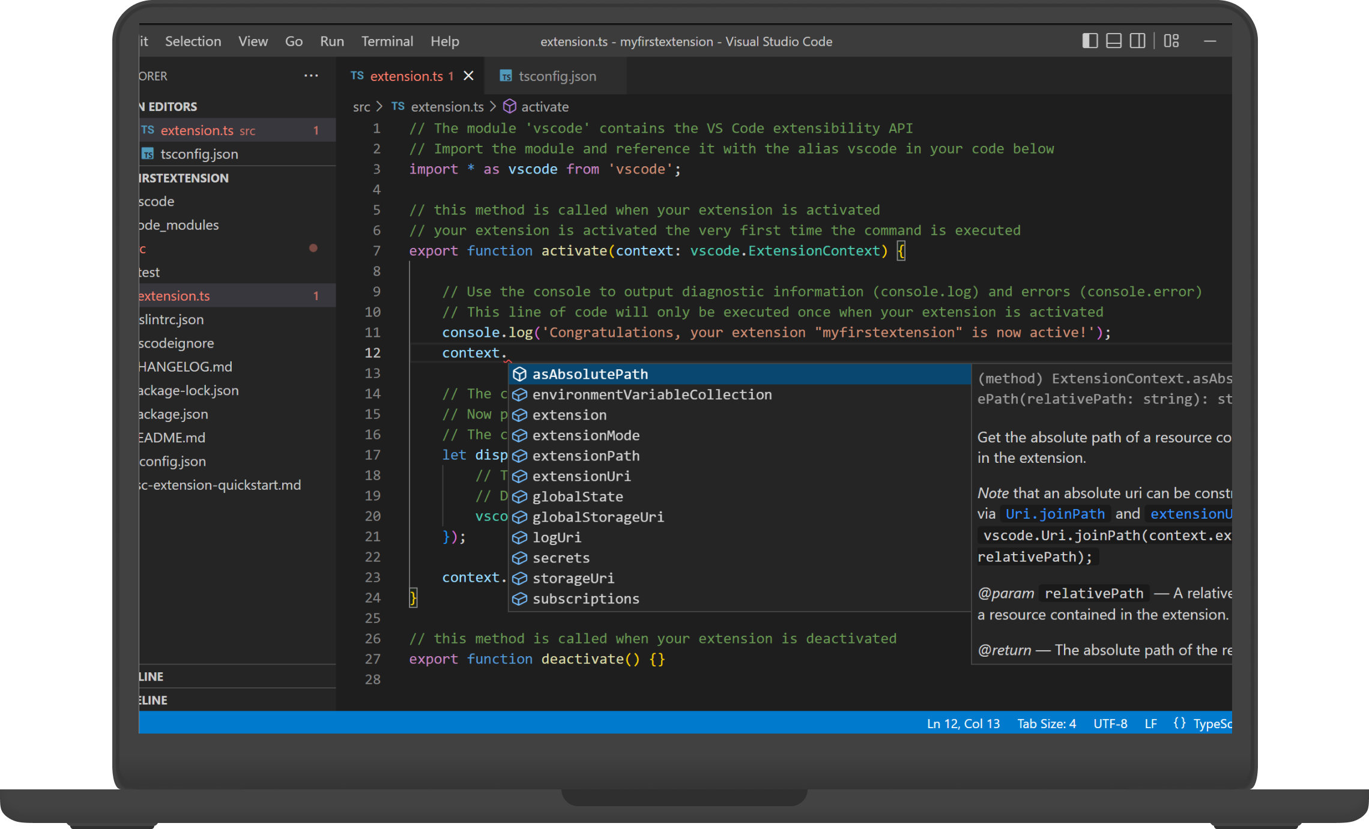Open the Run menu

[332, 41]
